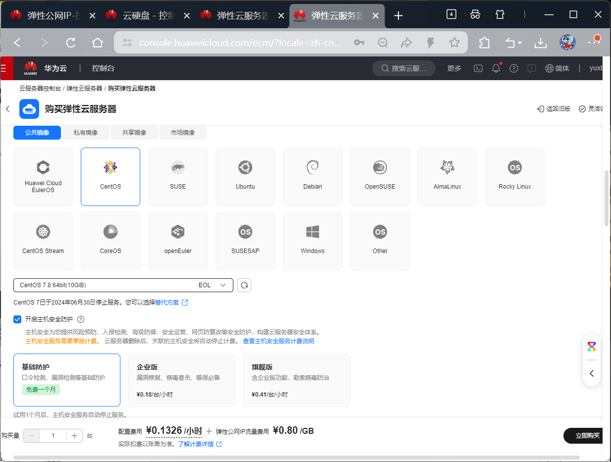This screenshot has width=611, height=462.
Task: Bookmark this page with the star icon
Action: point(454,43)
